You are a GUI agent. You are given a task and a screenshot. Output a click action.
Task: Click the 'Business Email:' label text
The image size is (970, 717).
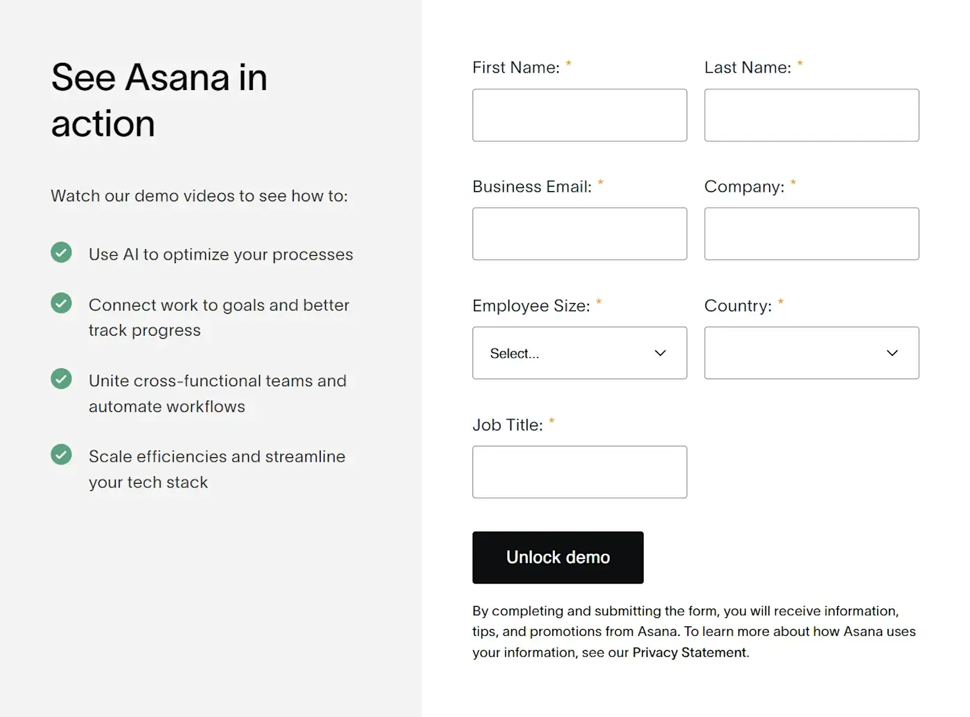[531, 187]
